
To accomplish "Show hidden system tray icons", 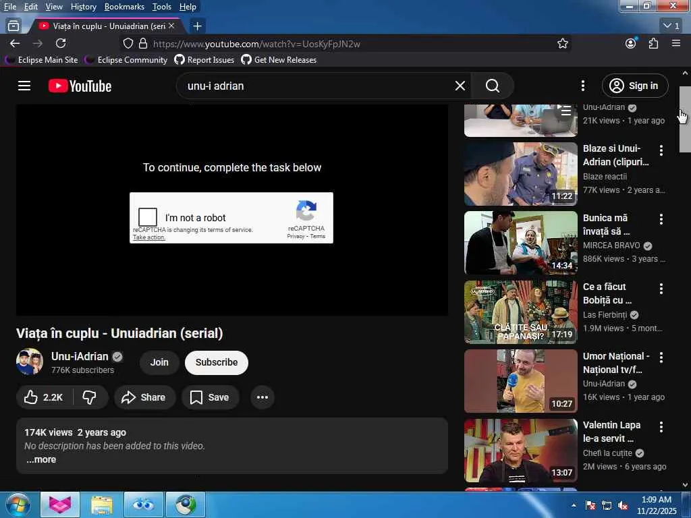I will click(574, 505).
